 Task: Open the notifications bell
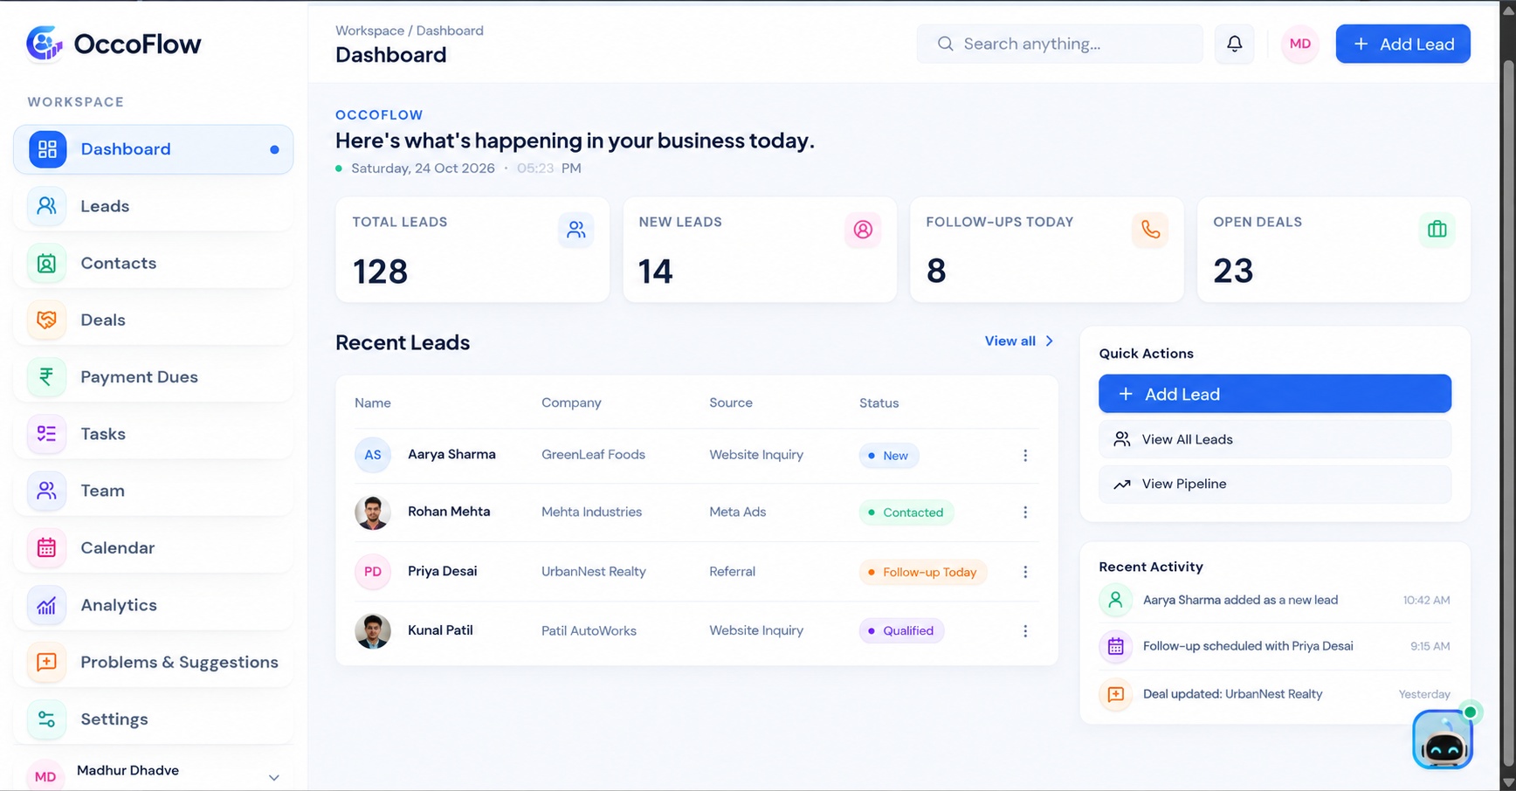(x=1234, y=44)
